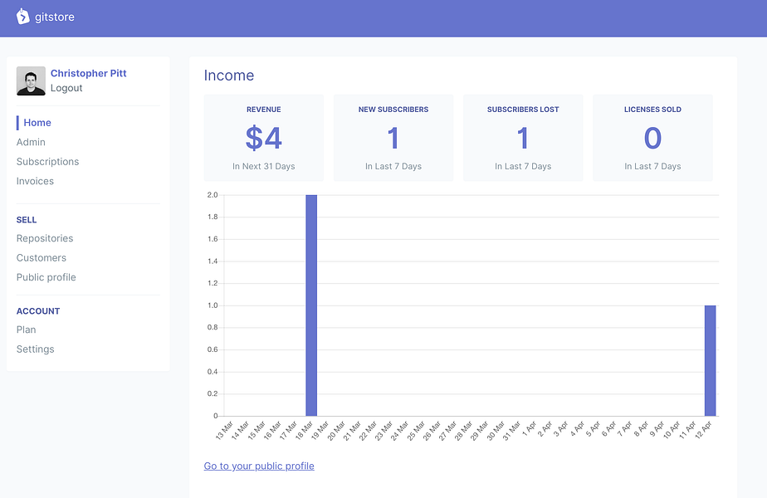767x498 pixels.
Task: Click the Logout link
Action: tap(66, 88)
